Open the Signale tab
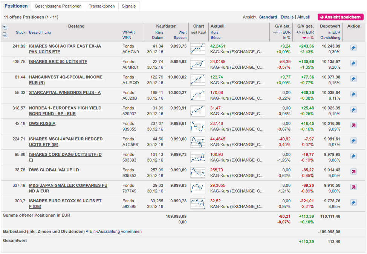This screenshot has width=367, height=254. (x=129, y=6)
